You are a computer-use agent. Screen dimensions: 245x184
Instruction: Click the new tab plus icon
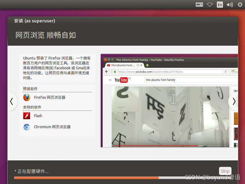pyautogui.click(x=147, y=65)
